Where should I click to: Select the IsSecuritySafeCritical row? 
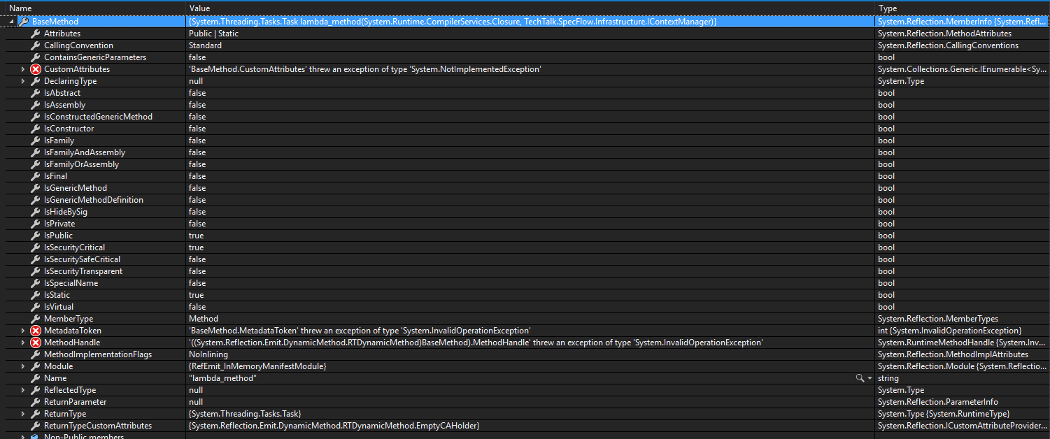coord(525,259)
